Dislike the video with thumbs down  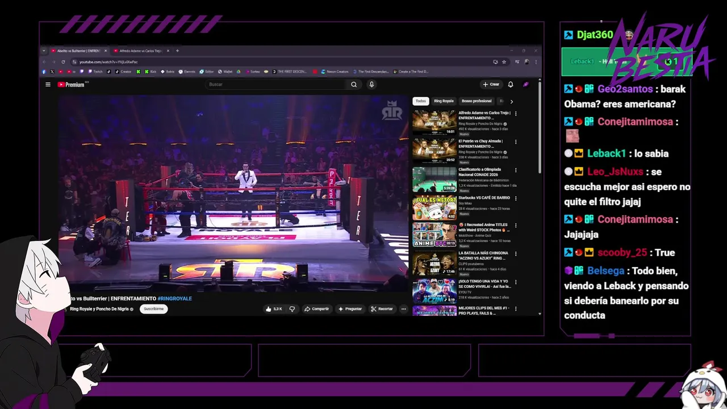[292, 309]
